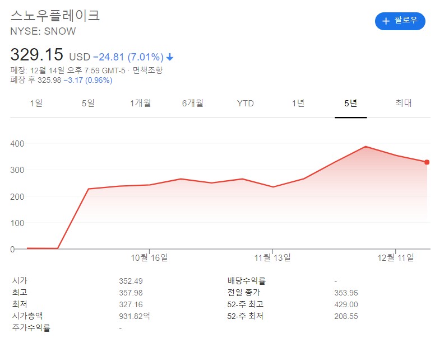Click the chart peak near 400

tap(365, 147)
